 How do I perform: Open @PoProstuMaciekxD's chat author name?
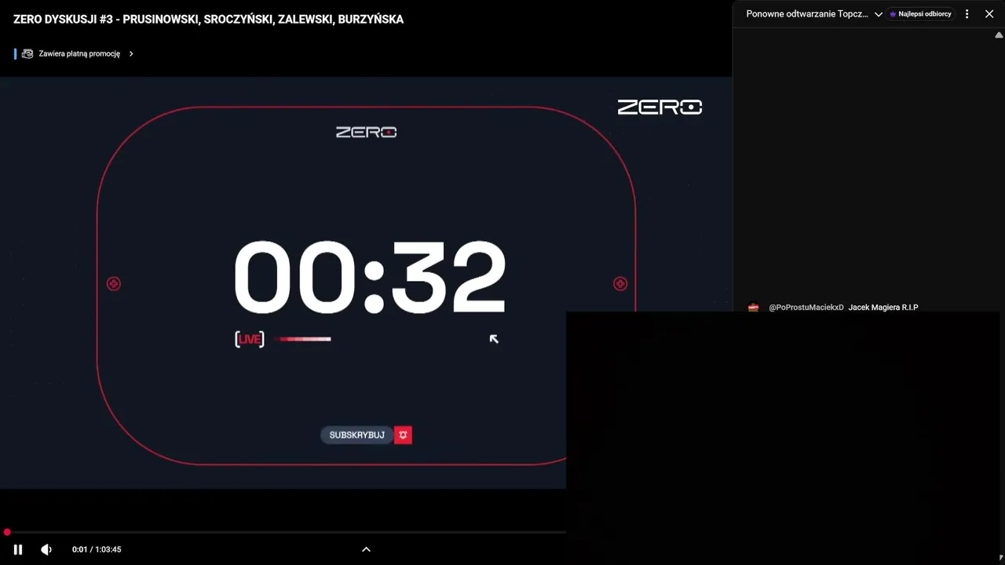pyautogui.click(x=806, y=308)
